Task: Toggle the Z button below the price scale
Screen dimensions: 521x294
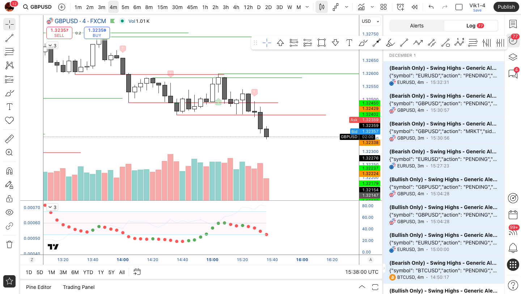Action: point(32,260)
